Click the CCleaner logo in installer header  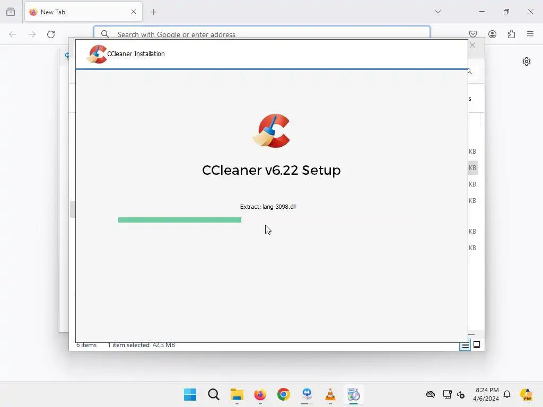pyautogui.click(x=97, y=54)
